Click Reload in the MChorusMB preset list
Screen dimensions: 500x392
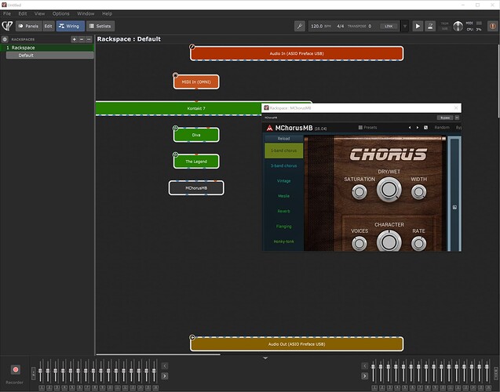click(283, 139)
